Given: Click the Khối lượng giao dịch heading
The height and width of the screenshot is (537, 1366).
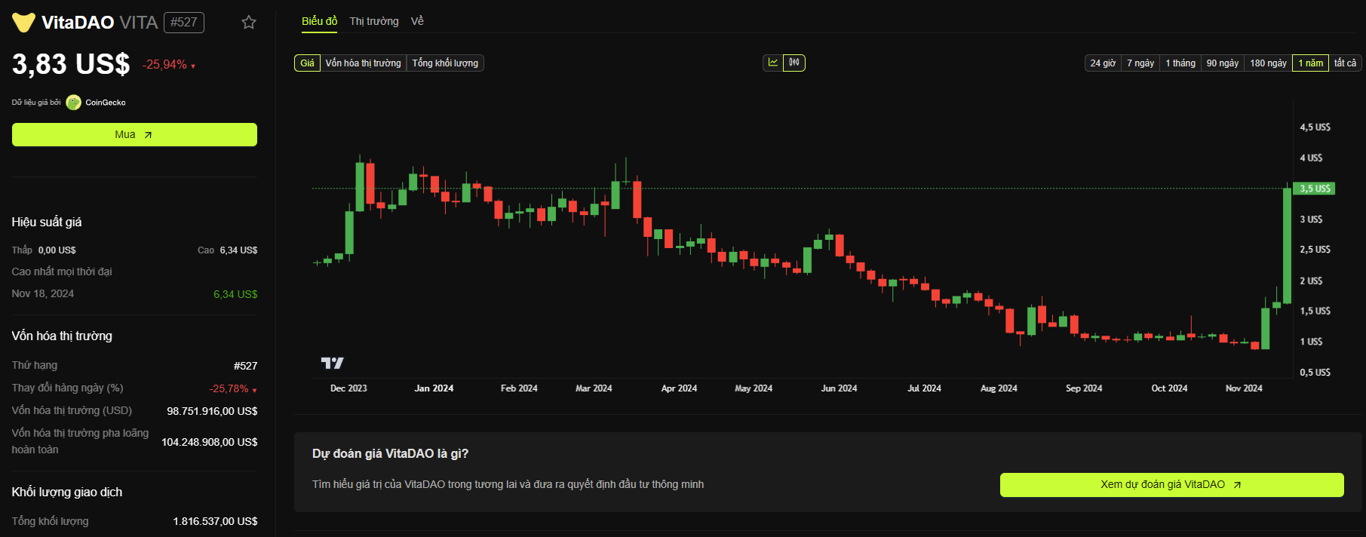Looking at the screenshot, I should [x=67, y=492].
